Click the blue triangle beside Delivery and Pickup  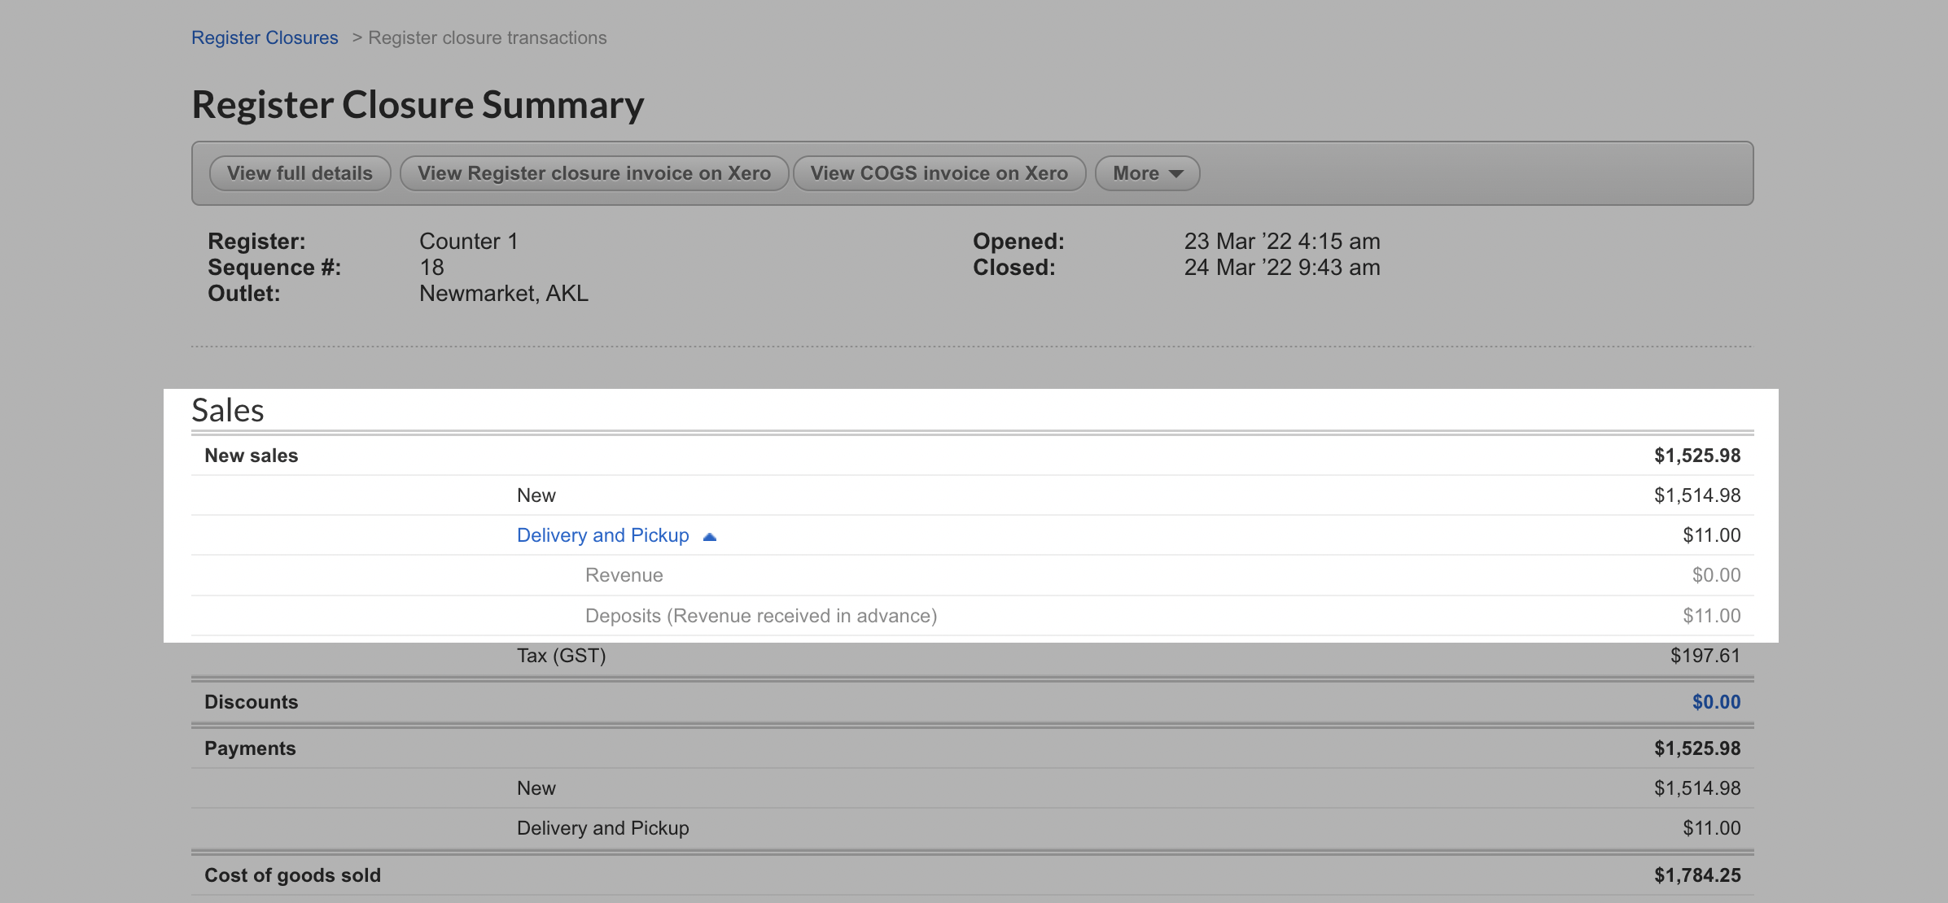click(710, 536)
